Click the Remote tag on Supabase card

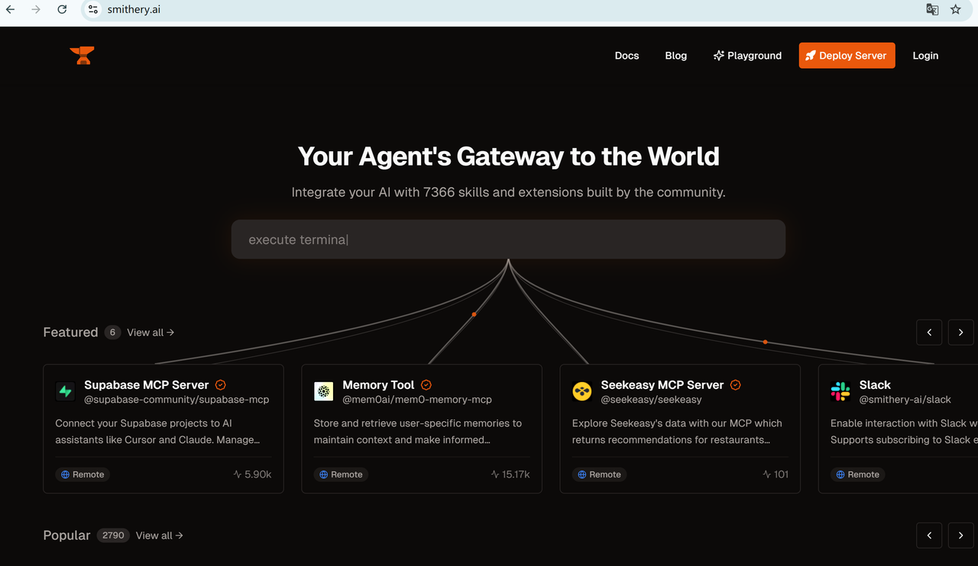83,474
